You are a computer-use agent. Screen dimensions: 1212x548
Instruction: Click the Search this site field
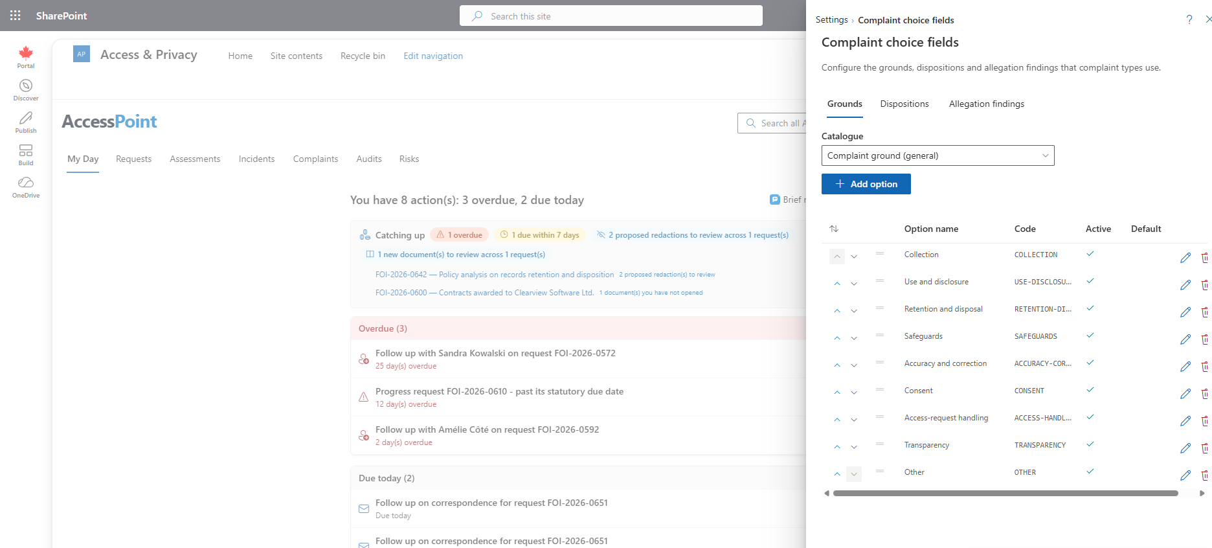611,16
